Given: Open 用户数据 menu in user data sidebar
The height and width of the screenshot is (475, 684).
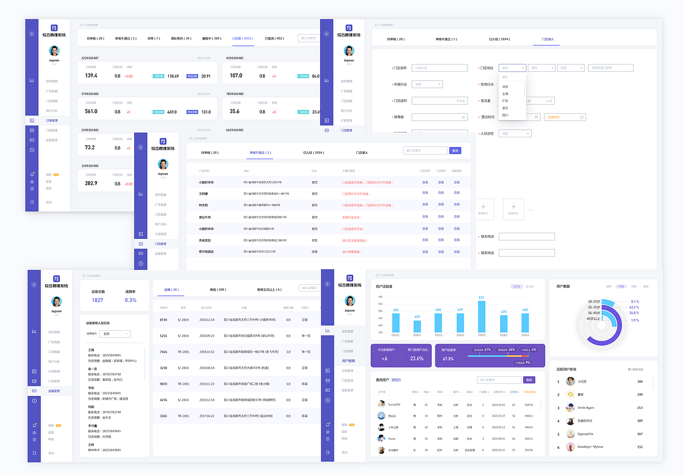Looking at the screenshot, I should (348, 361).
